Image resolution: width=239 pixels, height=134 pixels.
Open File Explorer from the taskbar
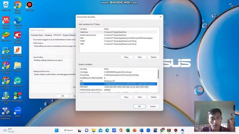(x=93, y=130)
